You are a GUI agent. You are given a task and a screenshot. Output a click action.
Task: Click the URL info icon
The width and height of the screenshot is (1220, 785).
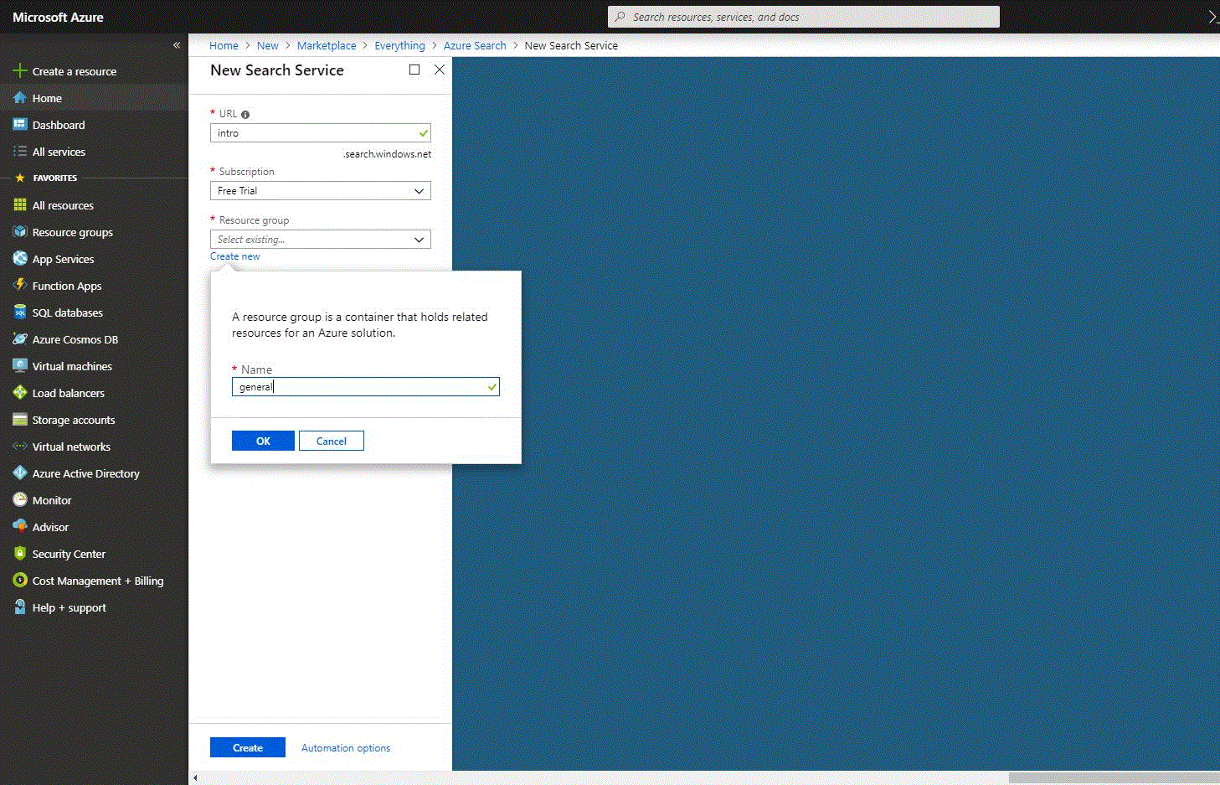click(x=245, y=115)
